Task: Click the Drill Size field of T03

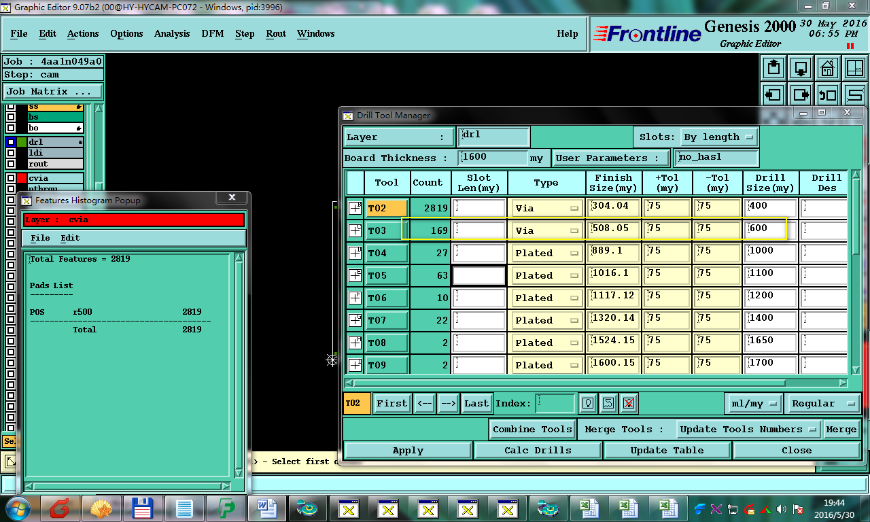Action: tap(770, 230)
